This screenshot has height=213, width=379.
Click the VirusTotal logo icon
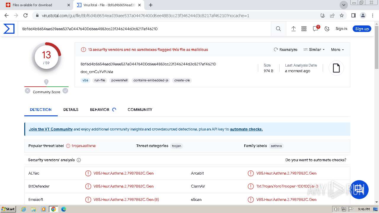click(x=9, y=29)
